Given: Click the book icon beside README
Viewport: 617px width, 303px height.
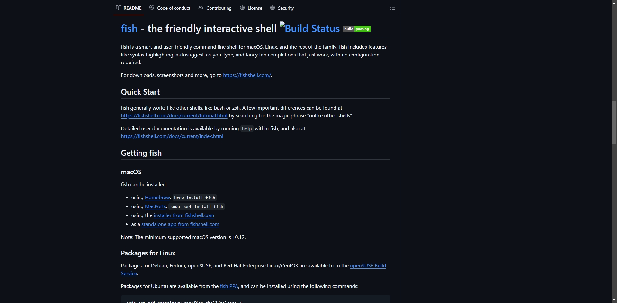Looking at the screenshot, I should (x=119, y=8).
